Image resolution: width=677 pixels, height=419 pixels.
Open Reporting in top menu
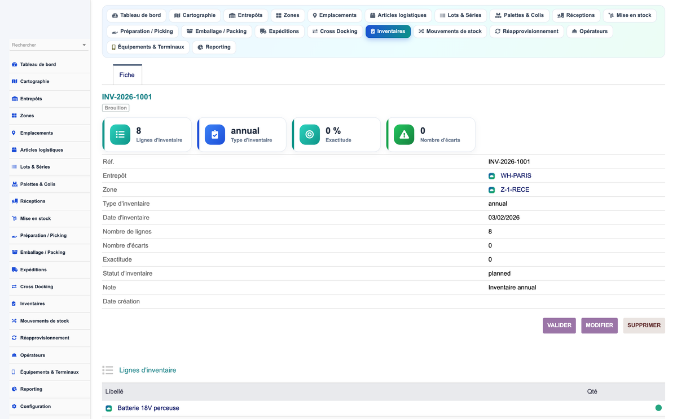click(214, 47)
